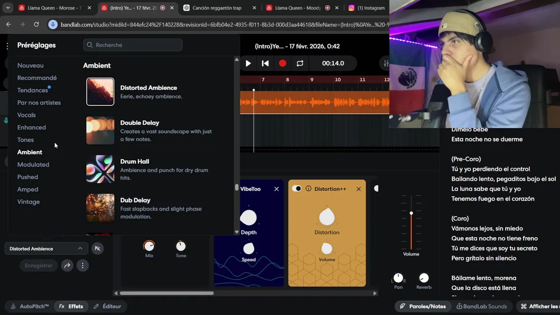Select the Par nos artistes category
This screenshot has height=315, width=560.
pyautogui.click(x=39, y=102)
